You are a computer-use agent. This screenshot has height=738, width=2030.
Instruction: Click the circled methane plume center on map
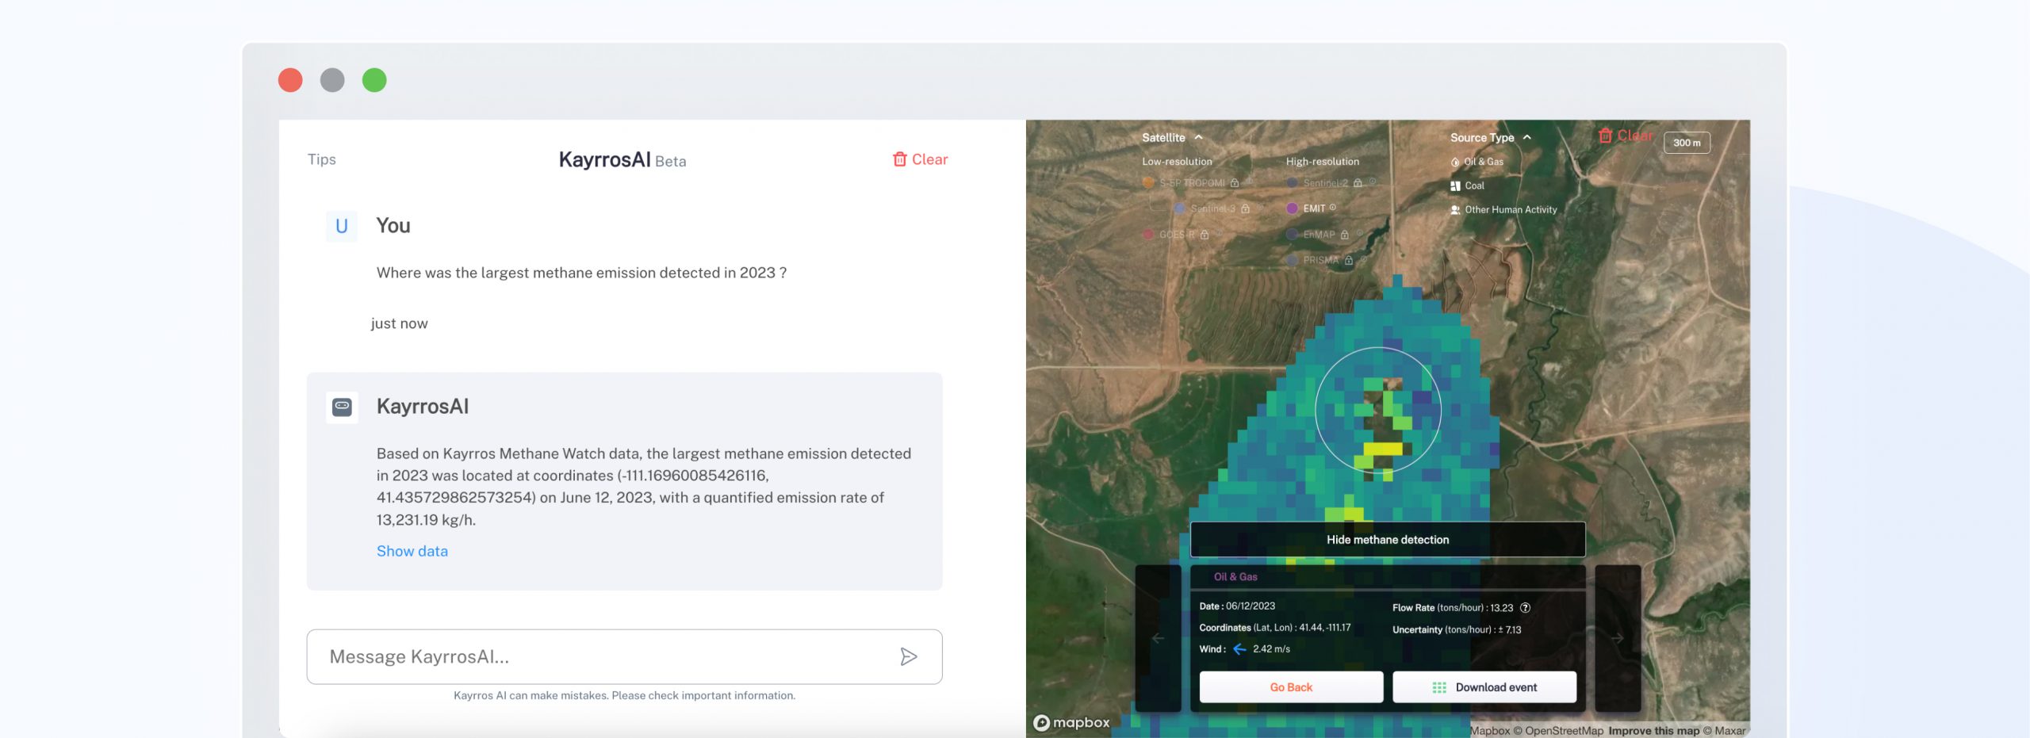click(1378, 411)
